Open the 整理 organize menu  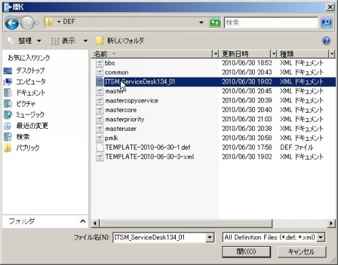click(24, 41)
